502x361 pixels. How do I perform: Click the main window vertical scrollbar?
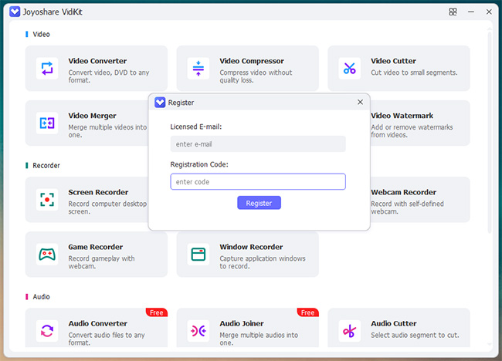point(489,132)
